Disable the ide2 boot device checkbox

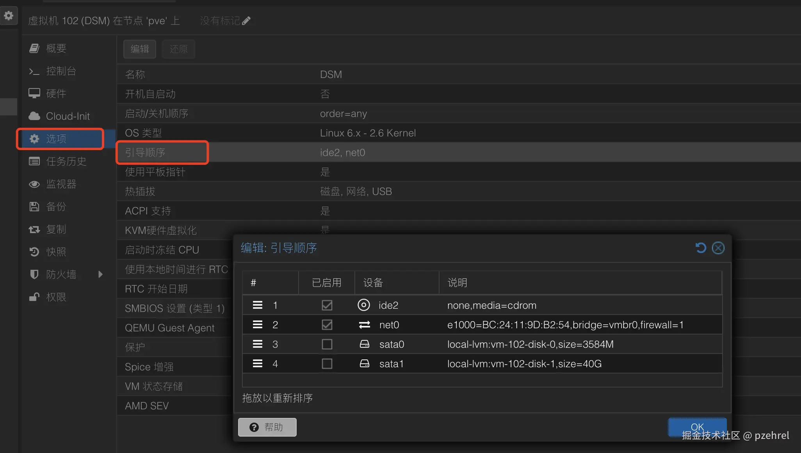(327, 305)
